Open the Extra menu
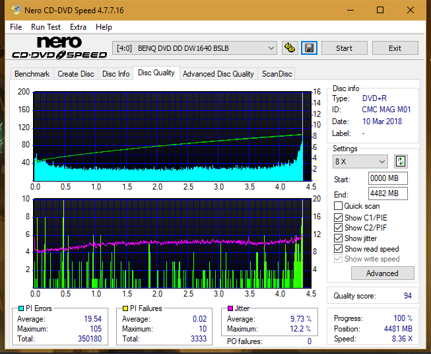Viewport: 431px width, 354px height. (78, 27)
